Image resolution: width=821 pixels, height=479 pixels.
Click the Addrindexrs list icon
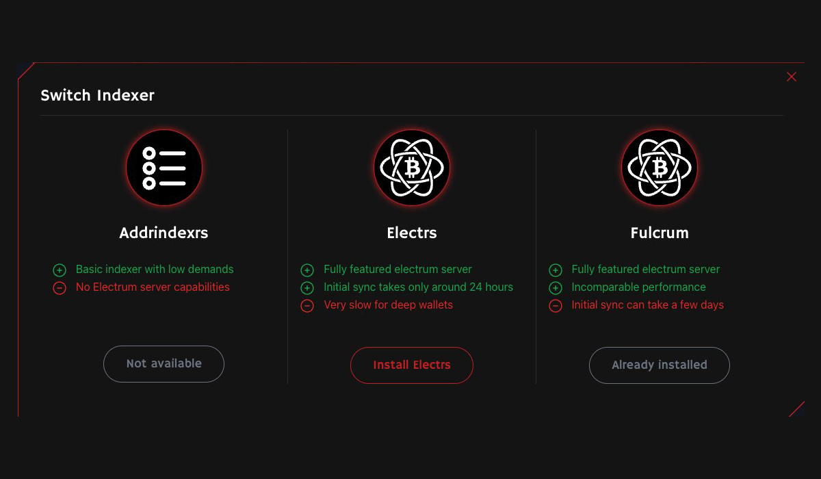(x=164, y=168)
